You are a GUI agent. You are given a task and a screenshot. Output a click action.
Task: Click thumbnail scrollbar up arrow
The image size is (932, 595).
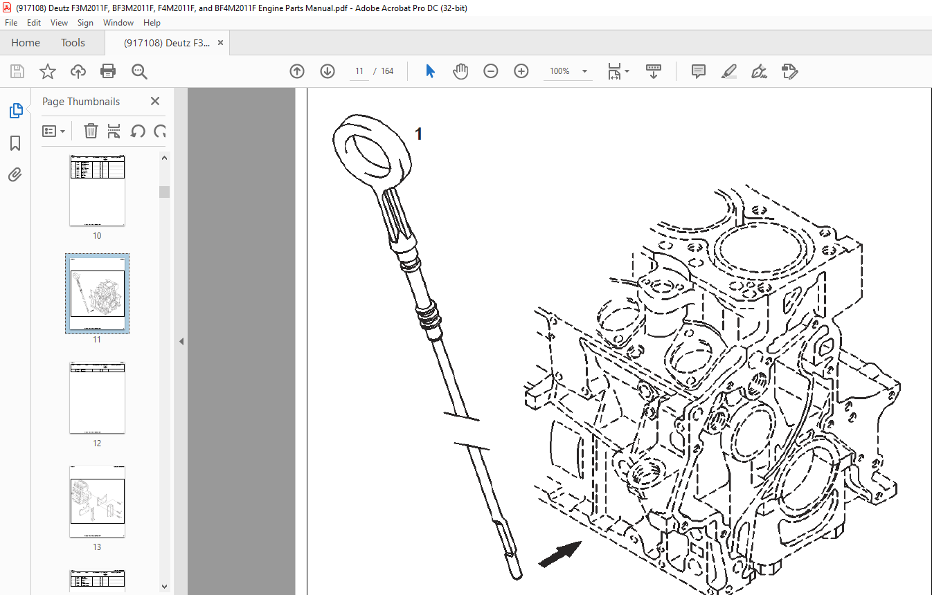(x=164, y=158)
